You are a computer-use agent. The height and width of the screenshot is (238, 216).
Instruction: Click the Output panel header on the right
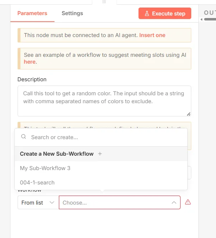(x=210, y=13)
